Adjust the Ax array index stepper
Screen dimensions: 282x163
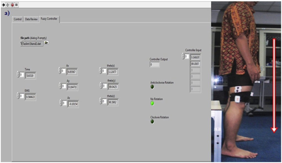[x=59, y=71]
